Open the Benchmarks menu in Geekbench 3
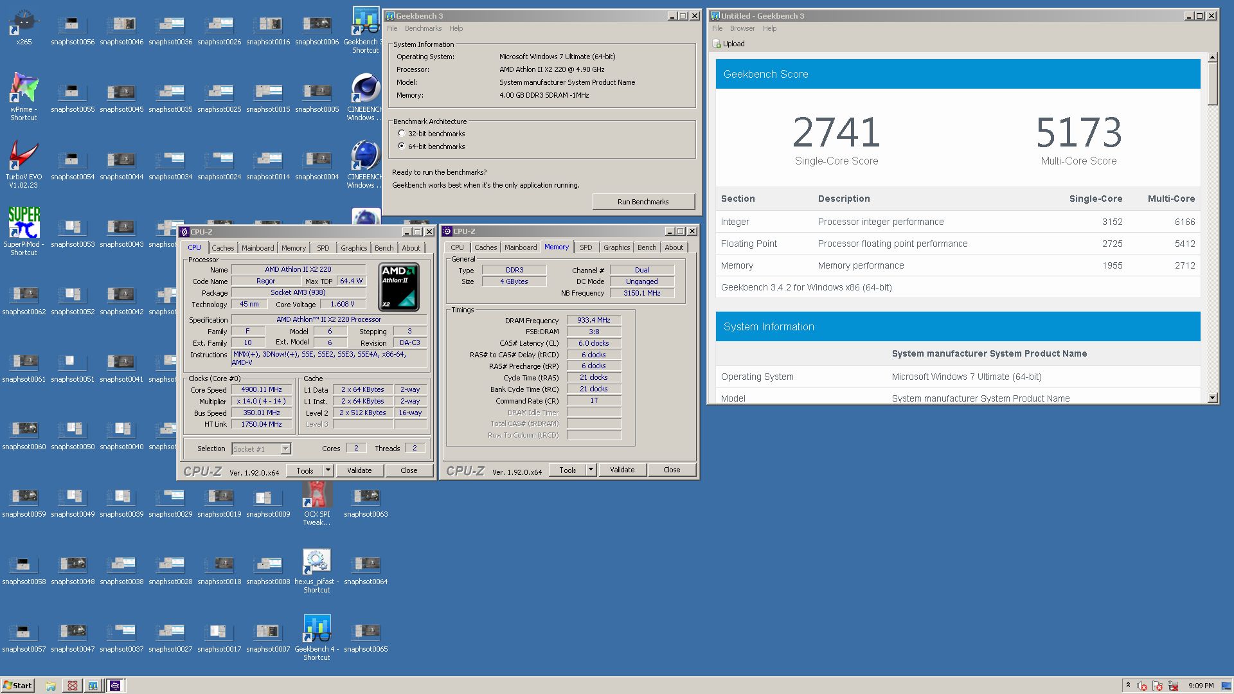This screenshot has height=694, width=1234. pos(423,28)
